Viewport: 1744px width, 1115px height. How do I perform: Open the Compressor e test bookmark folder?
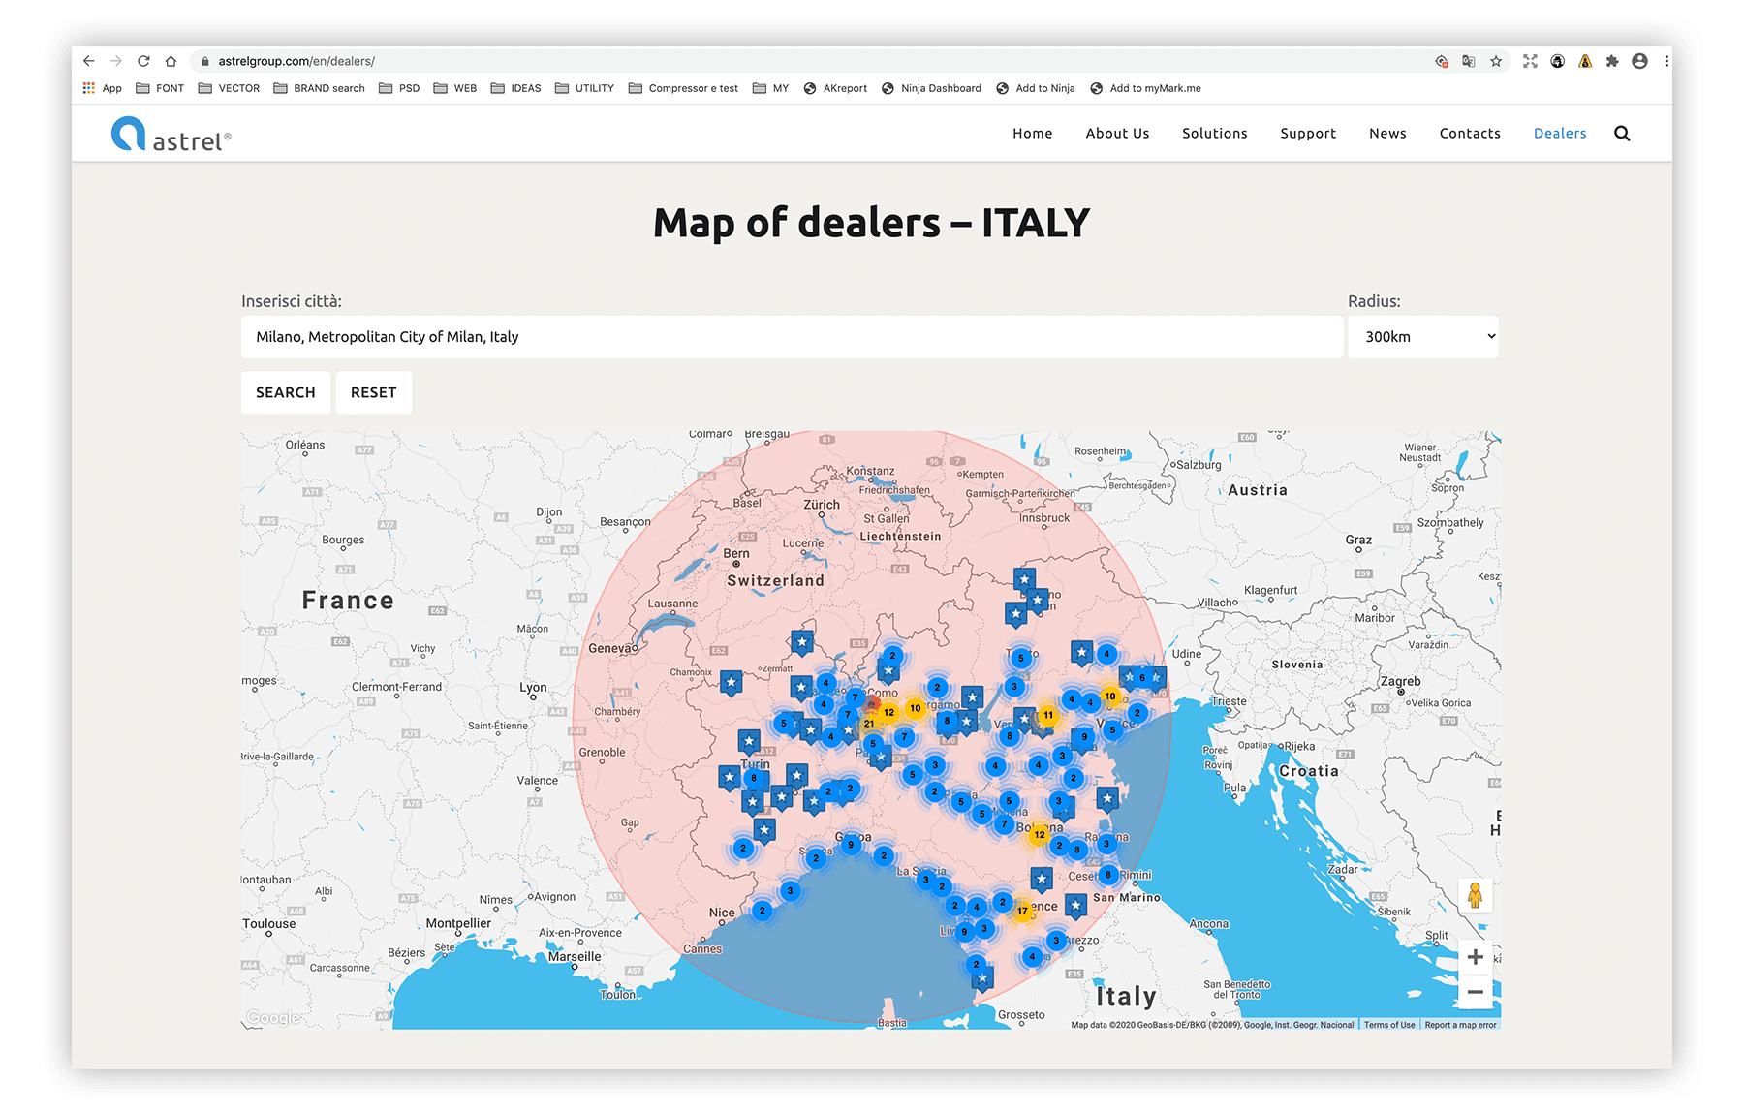point(683,88)
